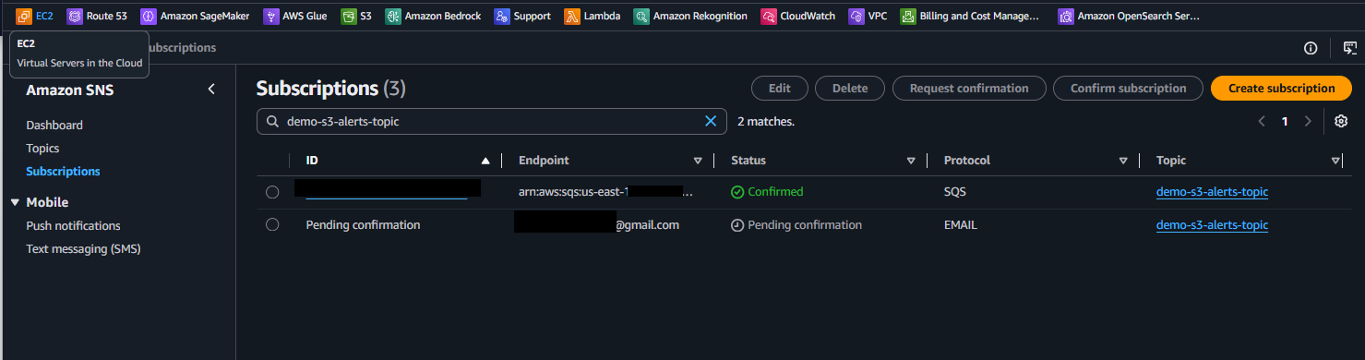Click the EMAIL protocol cell

[960, 225]
